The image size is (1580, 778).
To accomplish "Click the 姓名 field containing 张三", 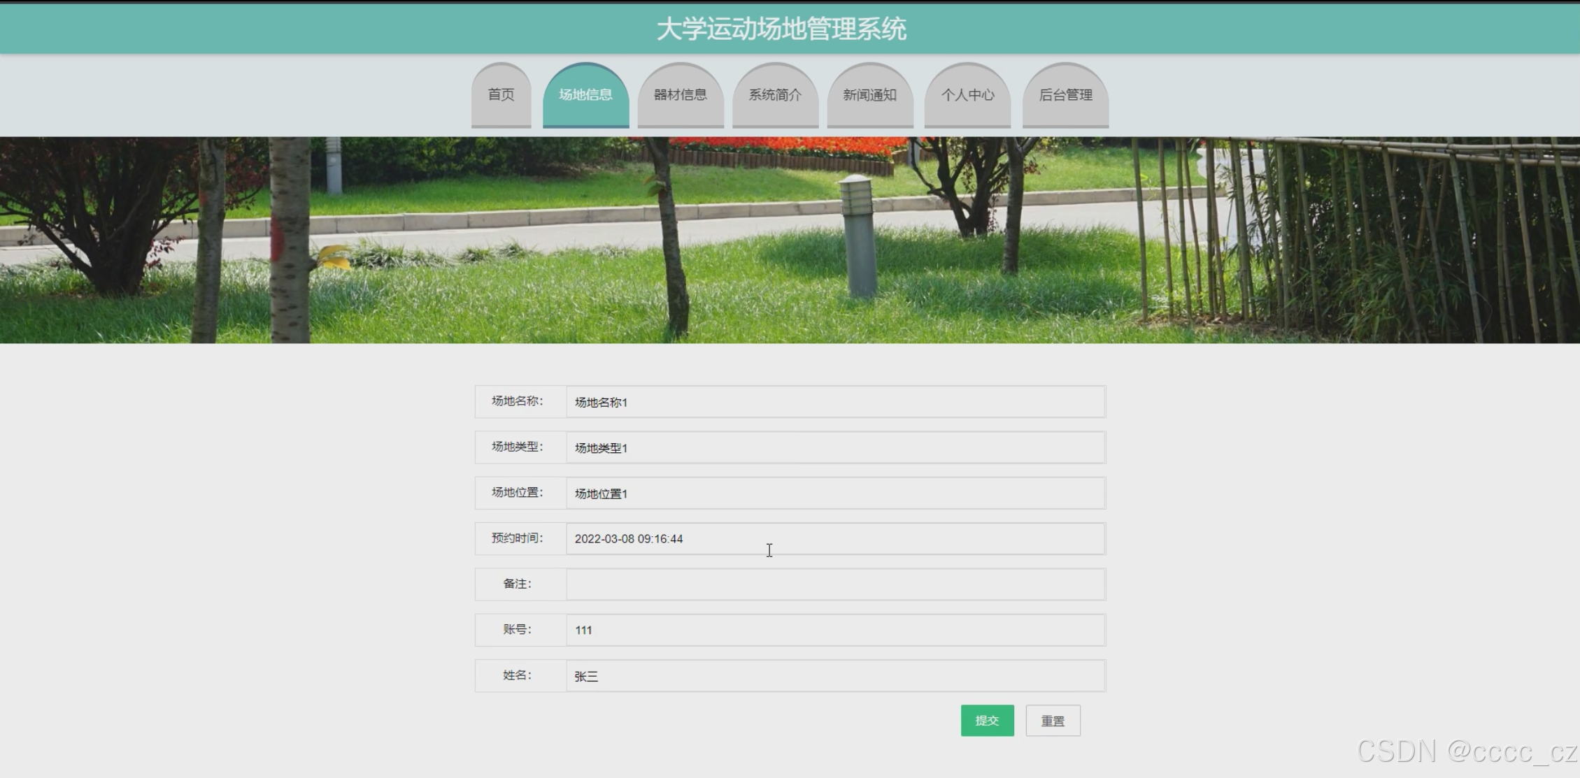I will pyautogui.click(x=835, y=676).
